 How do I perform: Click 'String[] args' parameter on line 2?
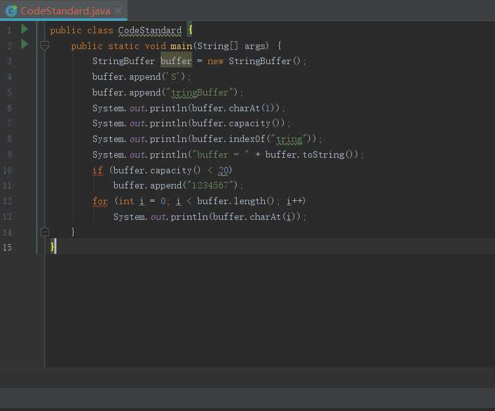(231, 46)
